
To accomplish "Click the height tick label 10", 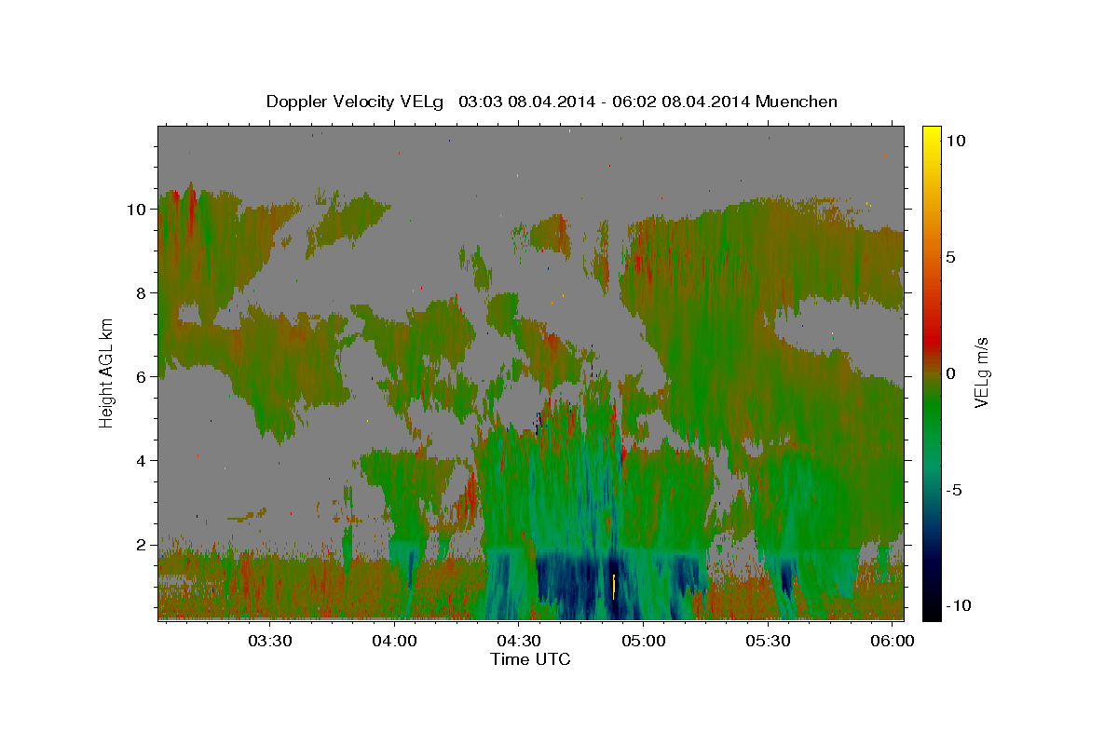I will 137,209.
